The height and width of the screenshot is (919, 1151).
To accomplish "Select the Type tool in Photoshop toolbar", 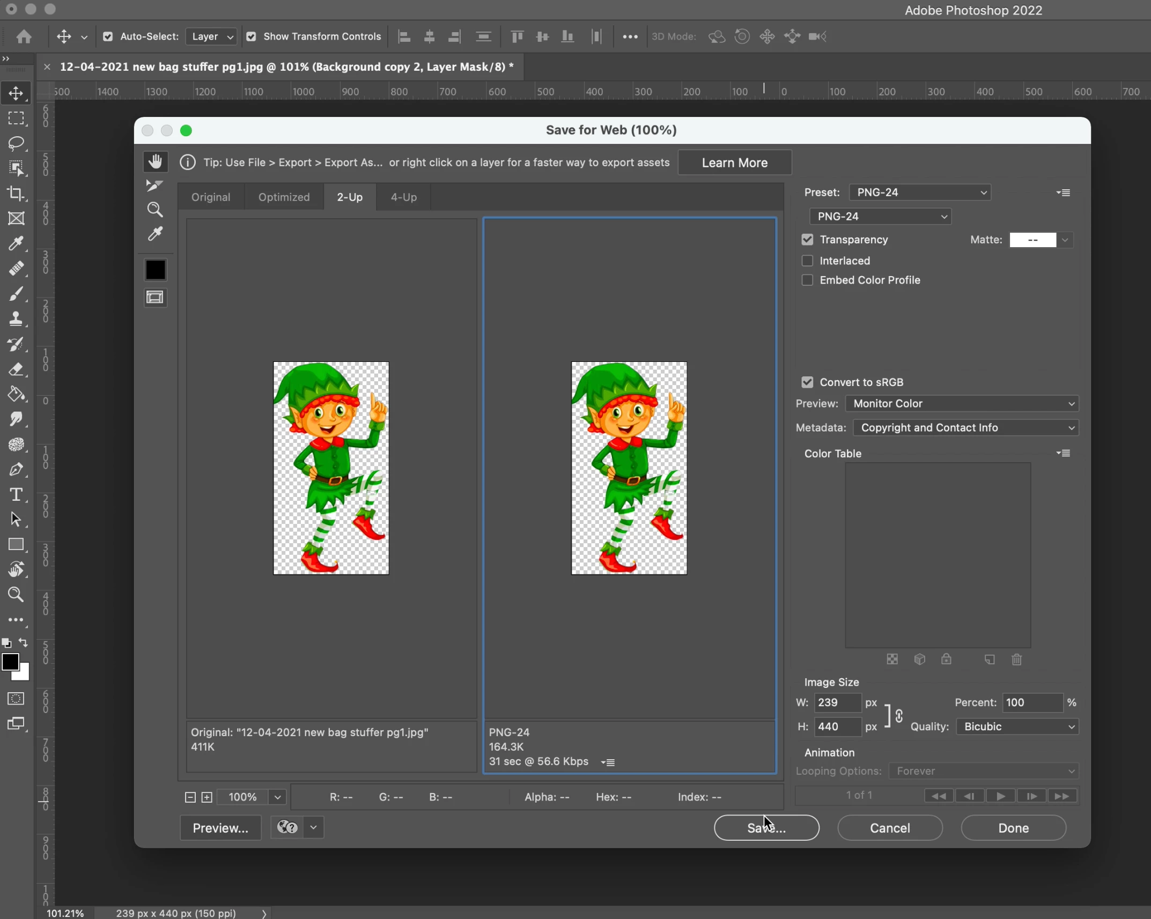I will pyautogui.click(x=16, y=494).
